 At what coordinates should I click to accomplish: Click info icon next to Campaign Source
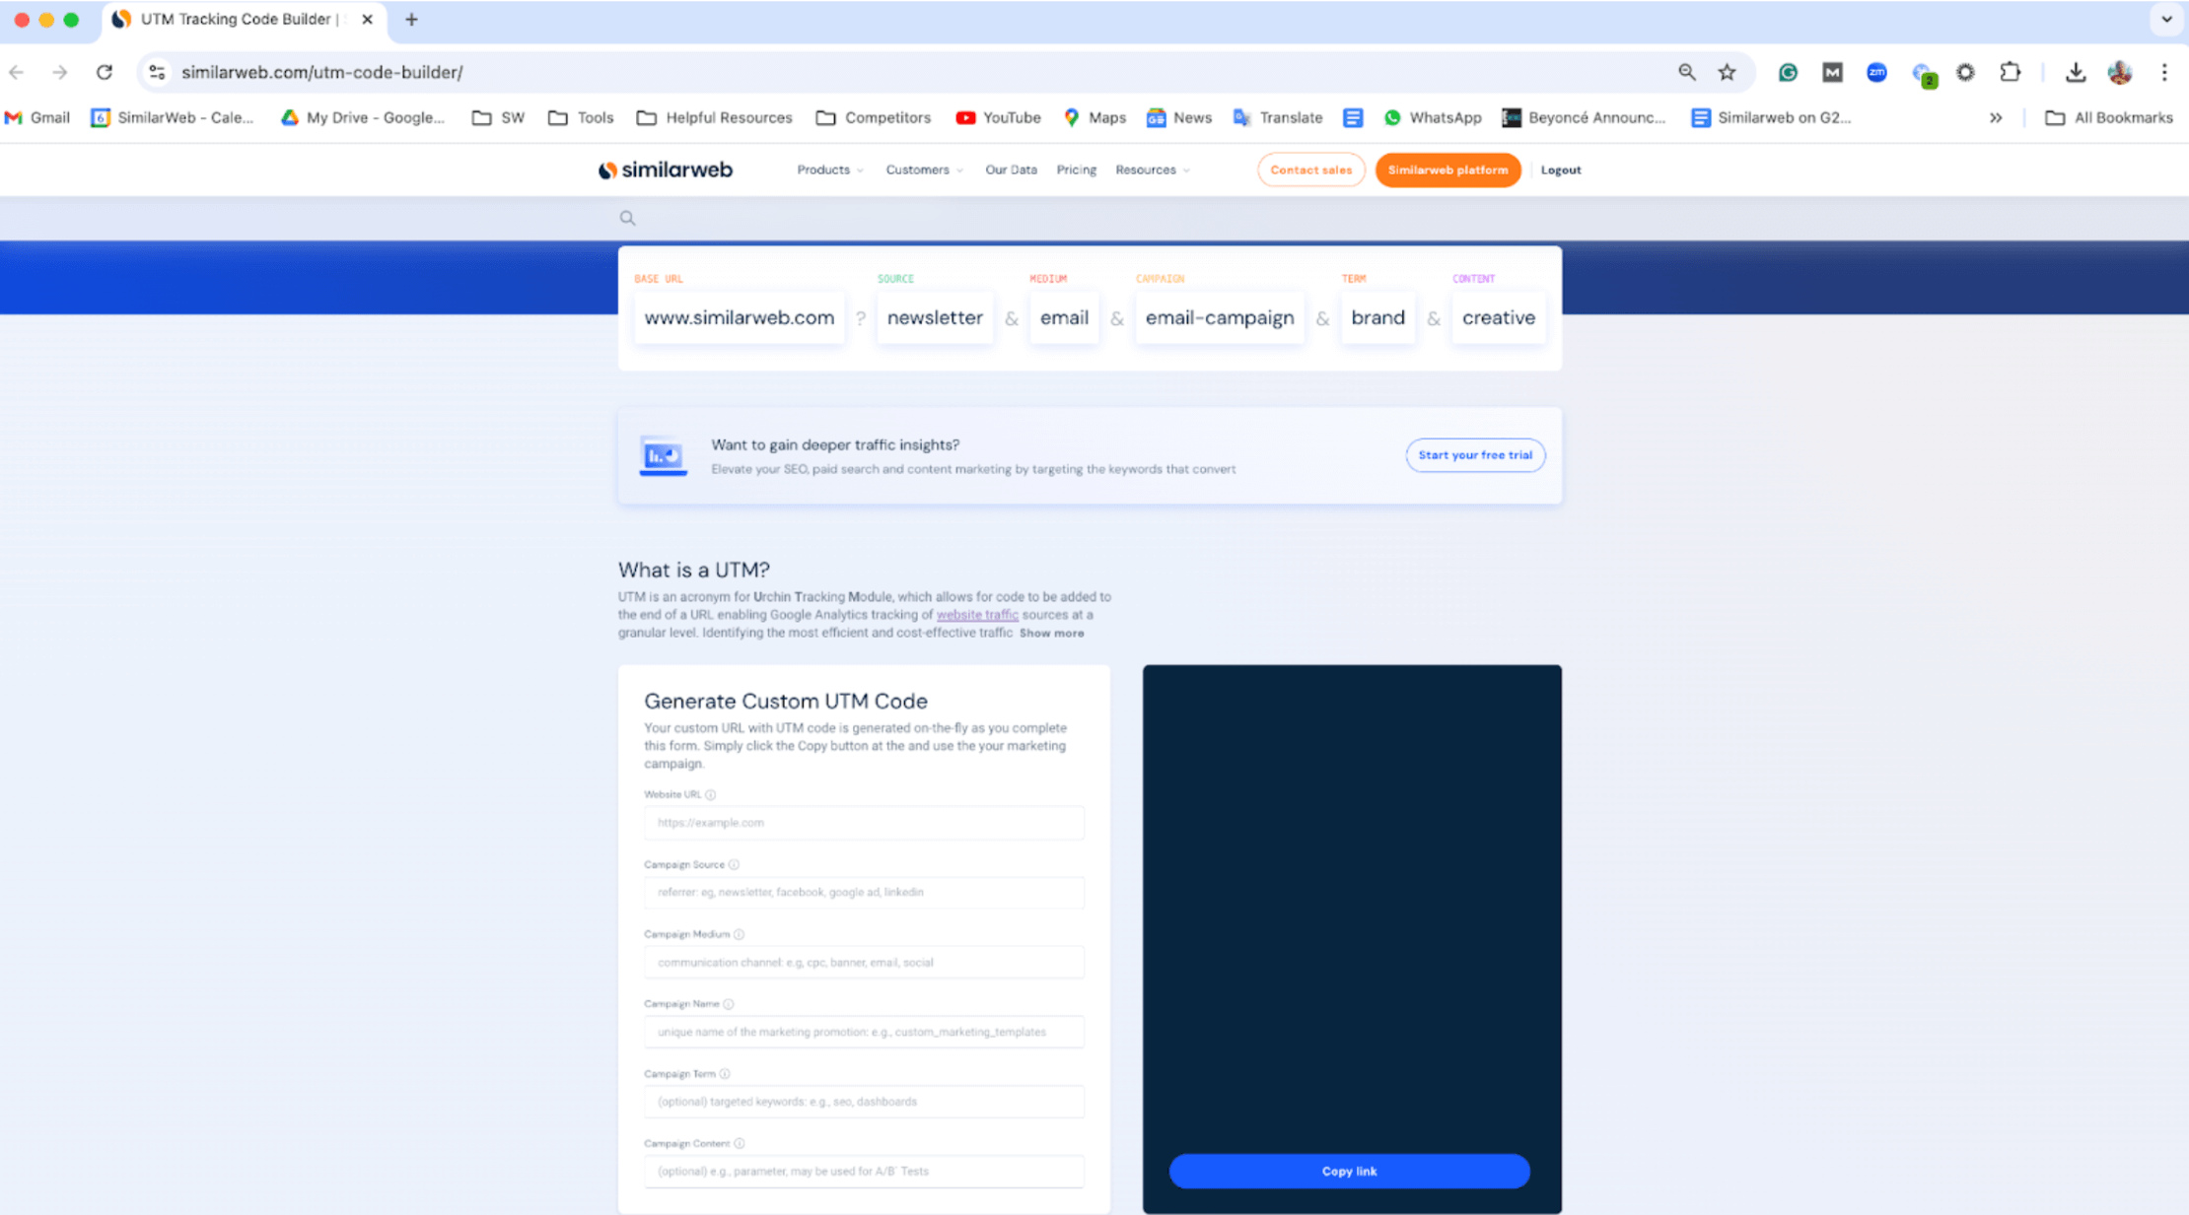[x=734, y=864]
